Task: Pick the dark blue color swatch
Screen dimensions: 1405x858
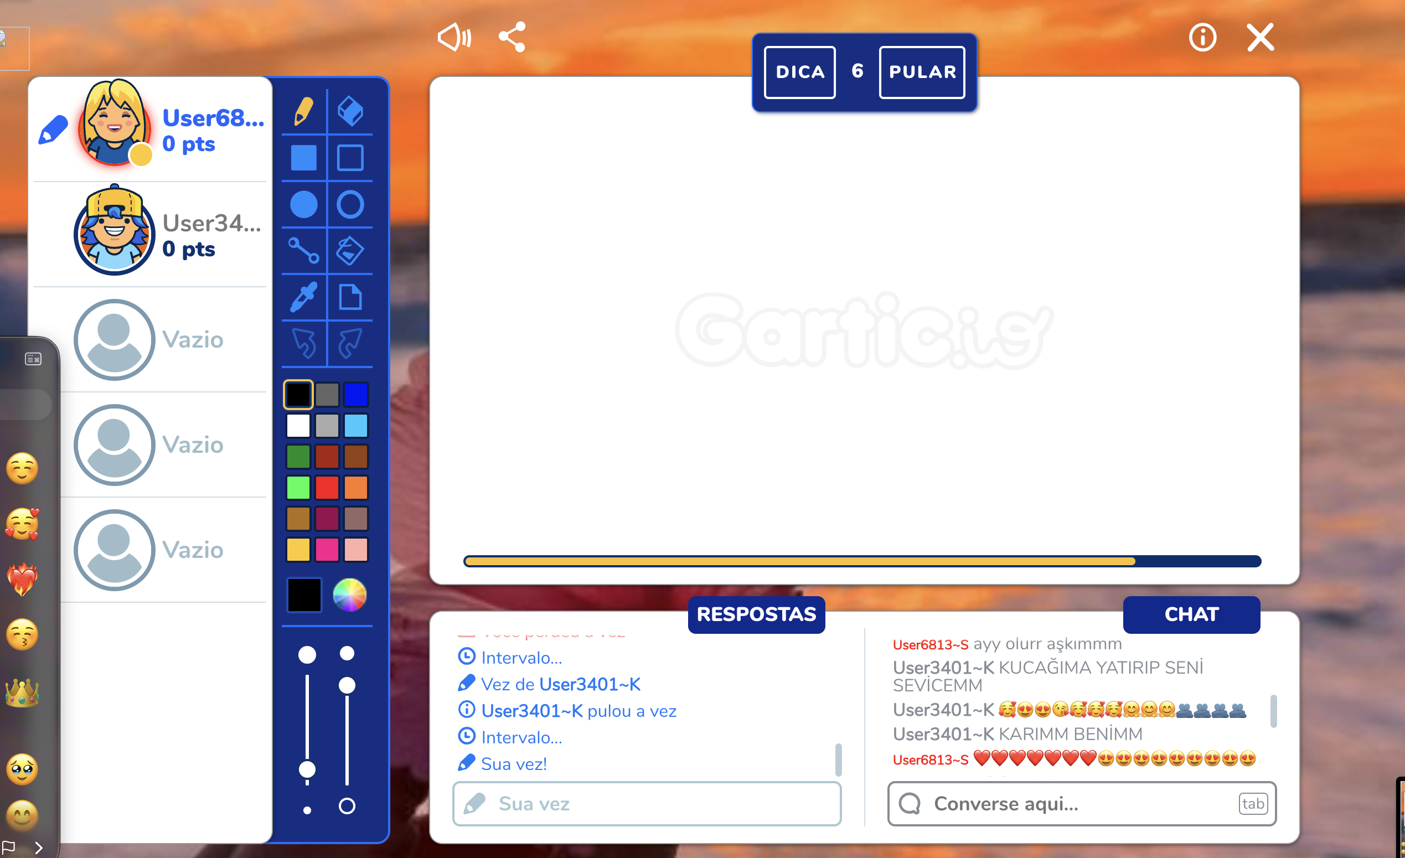Action: (357, 395)
